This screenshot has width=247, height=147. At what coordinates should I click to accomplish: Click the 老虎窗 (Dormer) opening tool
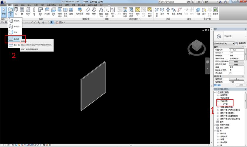pos(179,11)
